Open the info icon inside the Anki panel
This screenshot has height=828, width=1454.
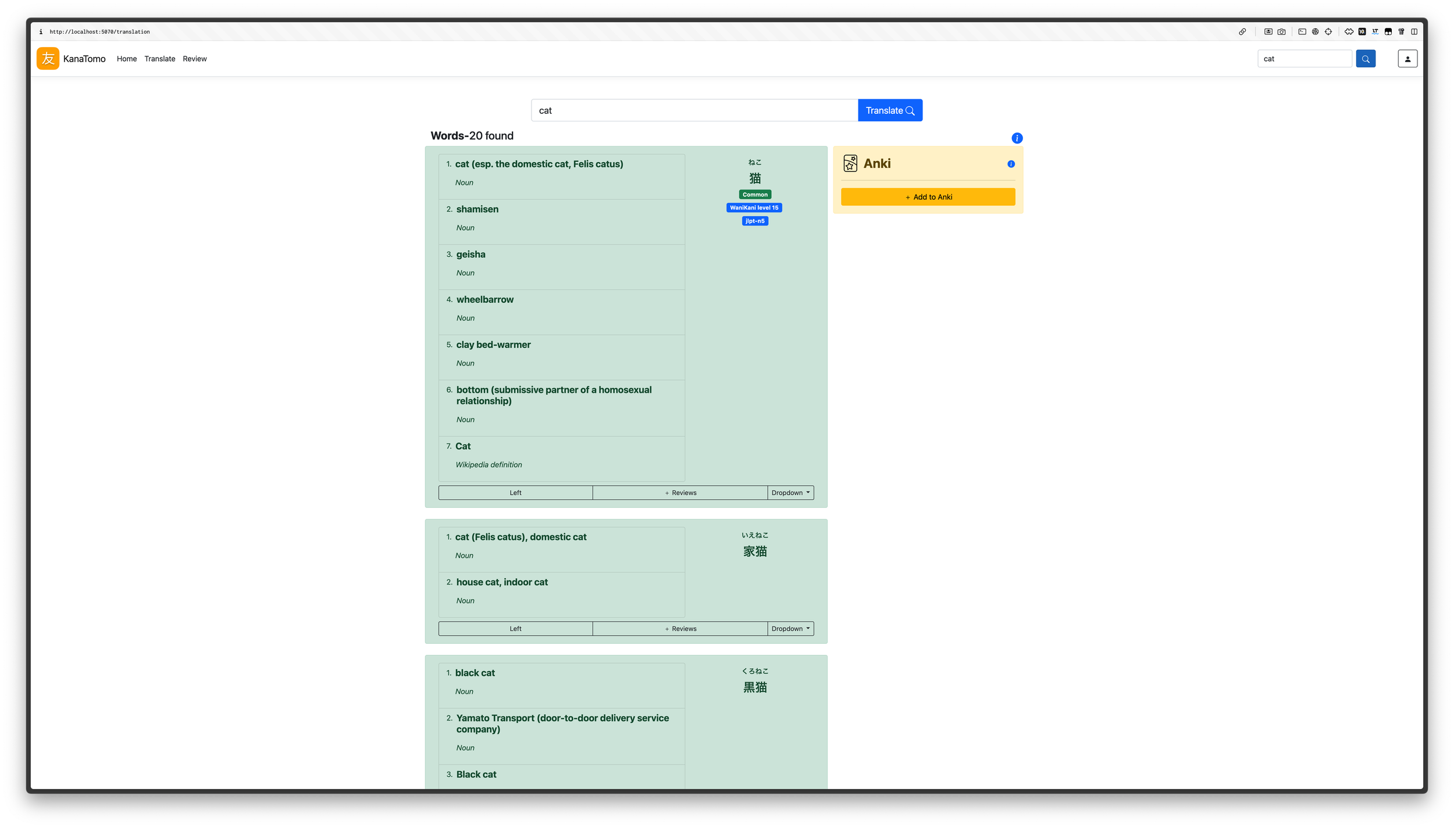tap(1011, 163)
